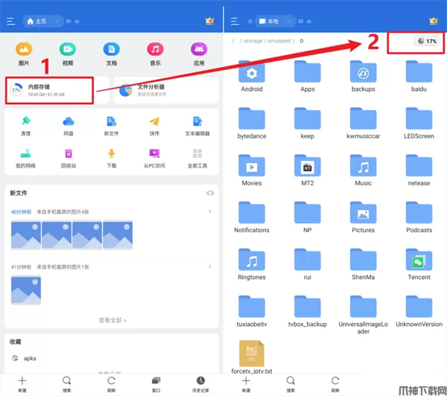Open 历史记录 (History) in bottom bar
This screenshot has height=396, width=447.
[x=200, y=384]
